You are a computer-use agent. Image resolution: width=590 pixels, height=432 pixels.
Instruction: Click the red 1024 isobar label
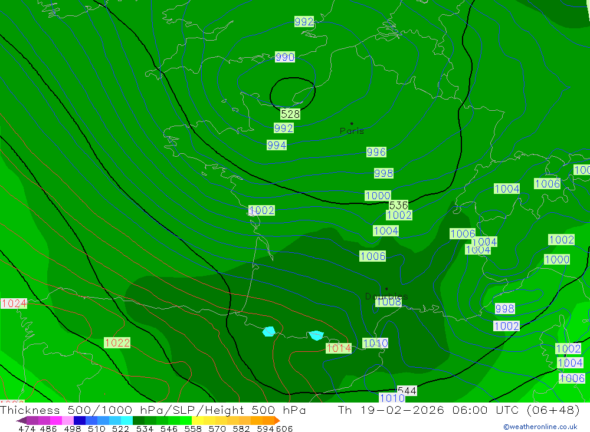pos(14,304)
